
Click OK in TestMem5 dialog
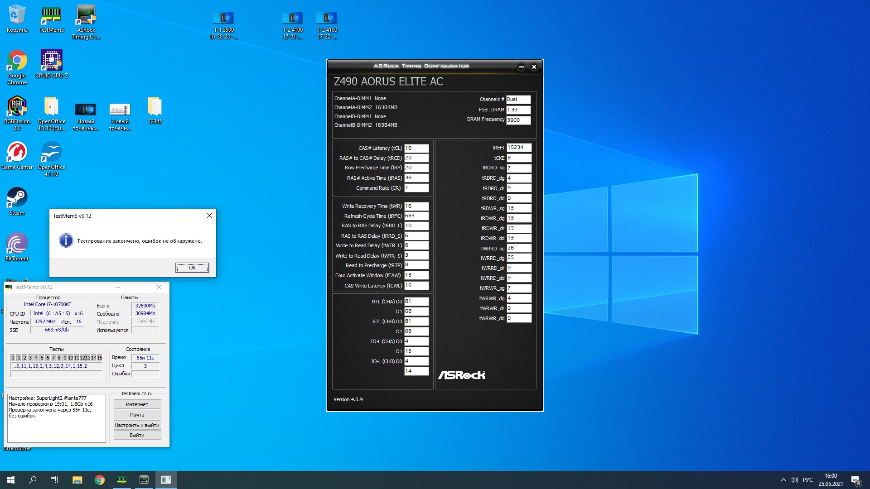[x=192, y=268]
